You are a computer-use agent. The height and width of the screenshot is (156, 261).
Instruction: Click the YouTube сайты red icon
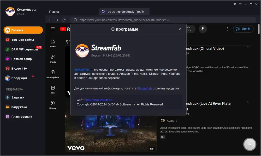[x=8, y=40]
